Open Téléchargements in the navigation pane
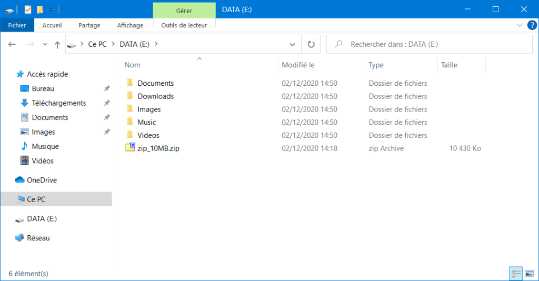Viewport: 539px width, 281px height. click(59, 103)
